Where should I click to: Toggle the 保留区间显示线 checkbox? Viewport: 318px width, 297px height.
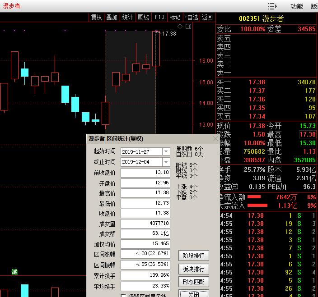pos(124,296)
